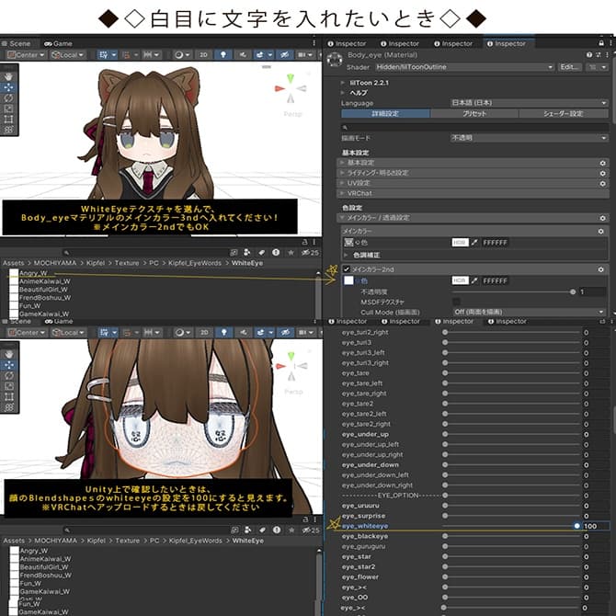
Task: Switch to the プリセット tab
Action: click(474, 113)
